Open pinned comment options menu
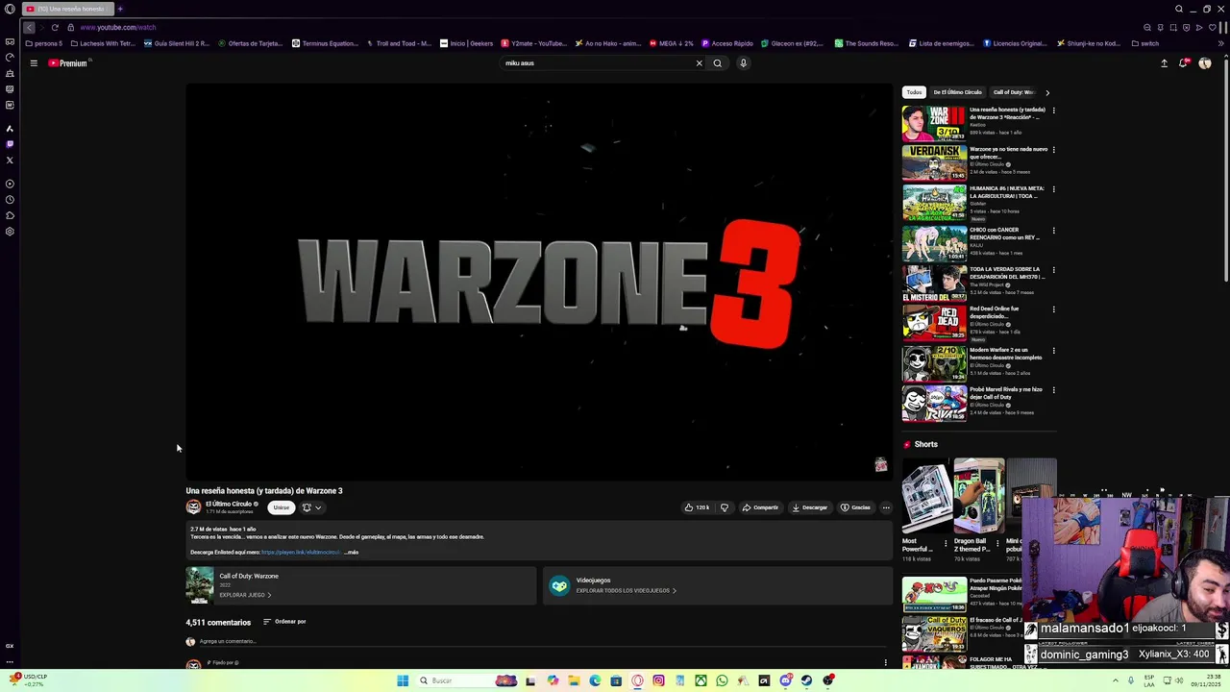 886,663
